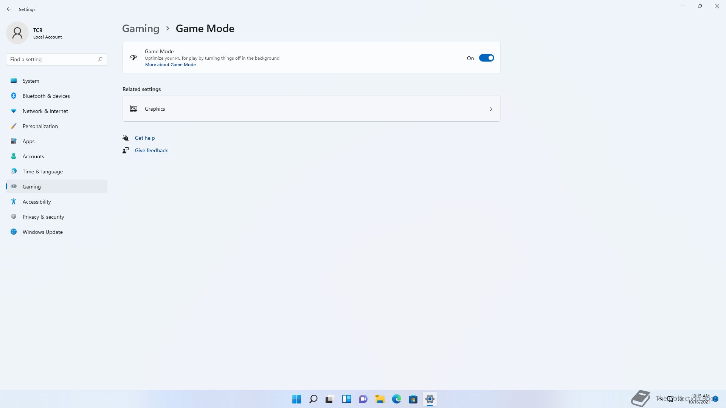Open the Graphics related setting
726x408 pixels.
coord(311,109)
